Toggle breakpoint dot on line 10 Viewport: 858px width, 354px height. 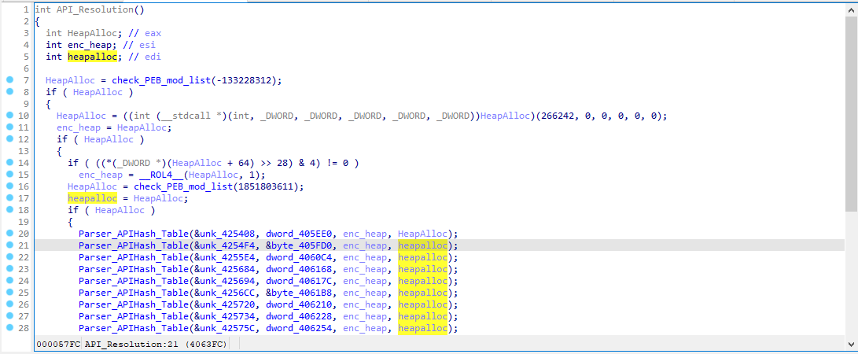click(9, 116)
